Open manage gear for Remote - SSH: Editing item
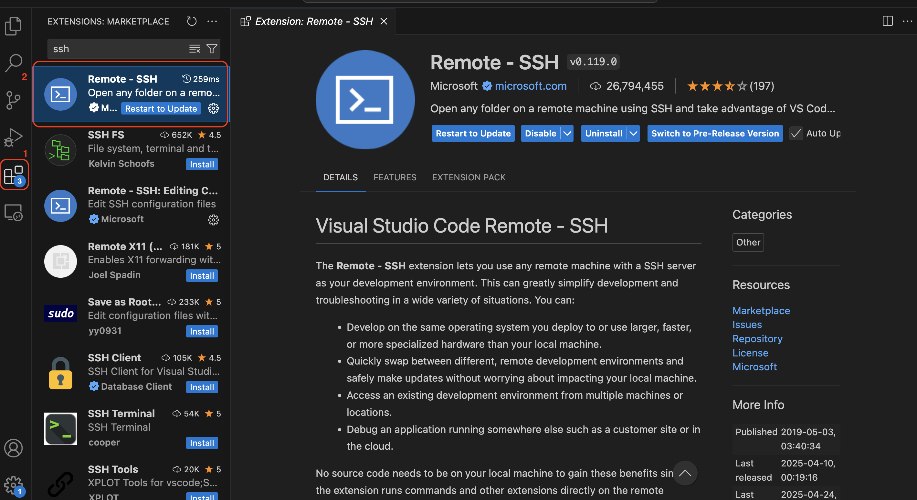 point(213,220)
